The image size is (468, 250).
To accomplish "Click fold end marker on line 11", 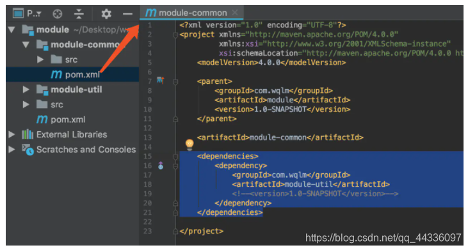I will [x=175, y=119].
